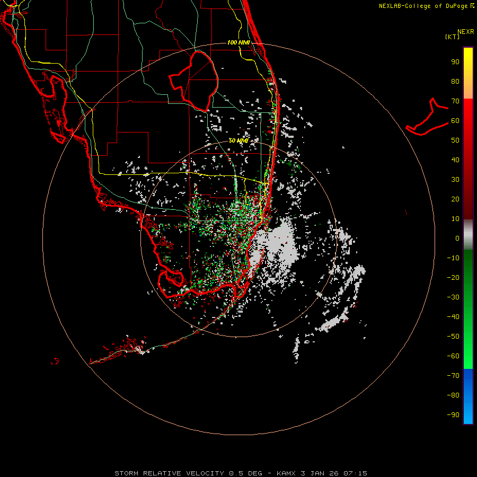Select the positive 30 scale label

(x=455, y=180)
